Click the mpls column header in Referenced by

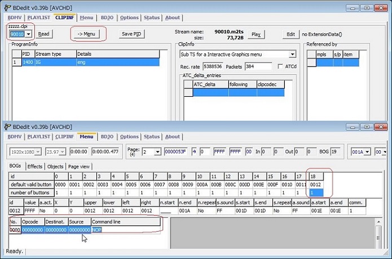(324, 55)
